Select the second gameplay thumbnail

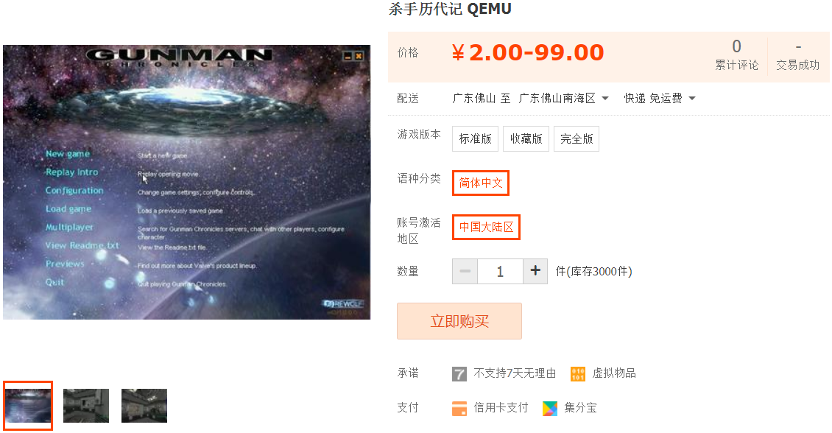pos(86,406)
